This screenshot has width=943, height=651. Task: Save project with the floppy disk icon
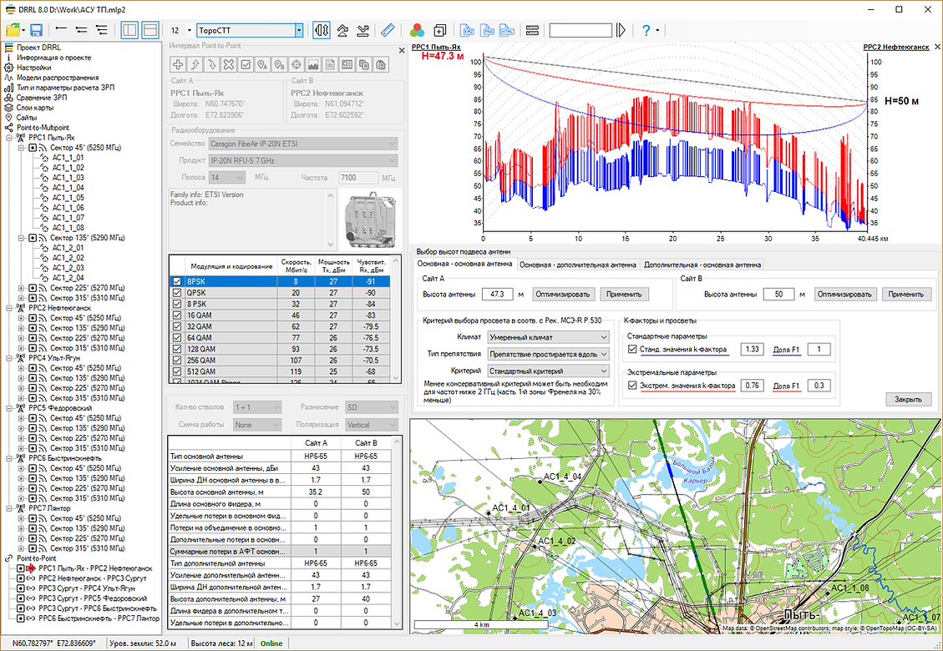point(35,30)
